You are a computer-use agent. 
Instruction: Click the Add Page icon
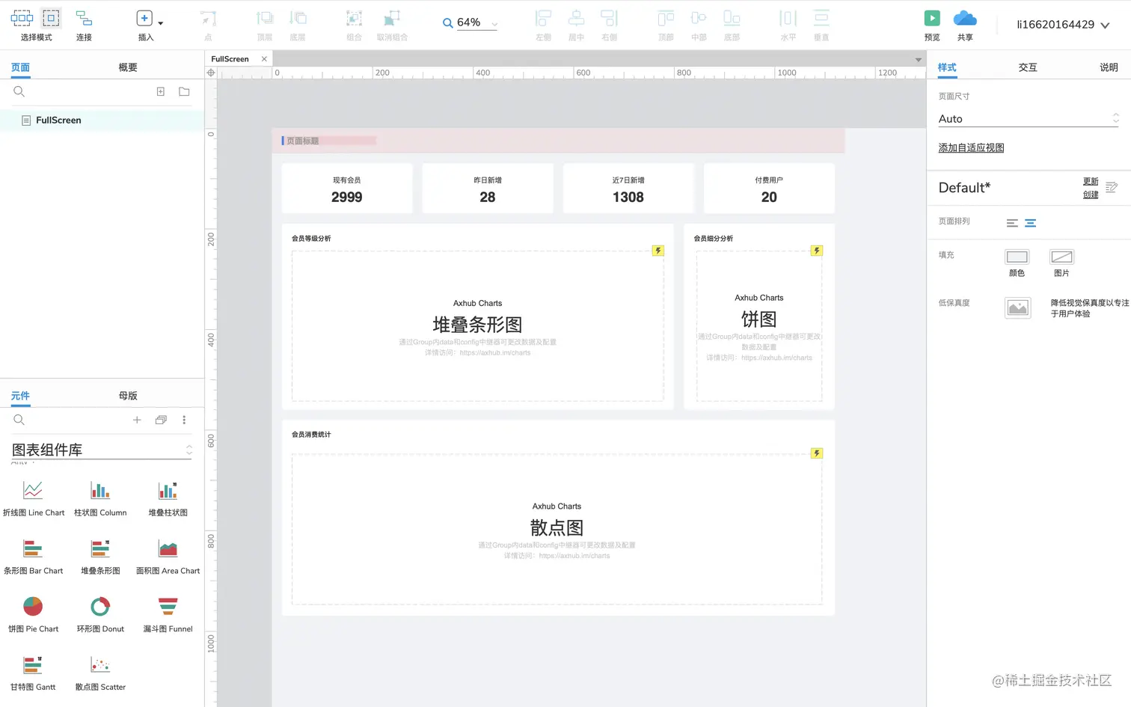[160, 91]
